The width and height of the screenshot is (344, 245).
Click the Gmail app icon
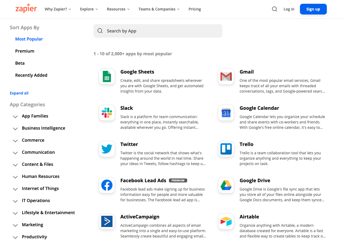(x=226, y=76)
